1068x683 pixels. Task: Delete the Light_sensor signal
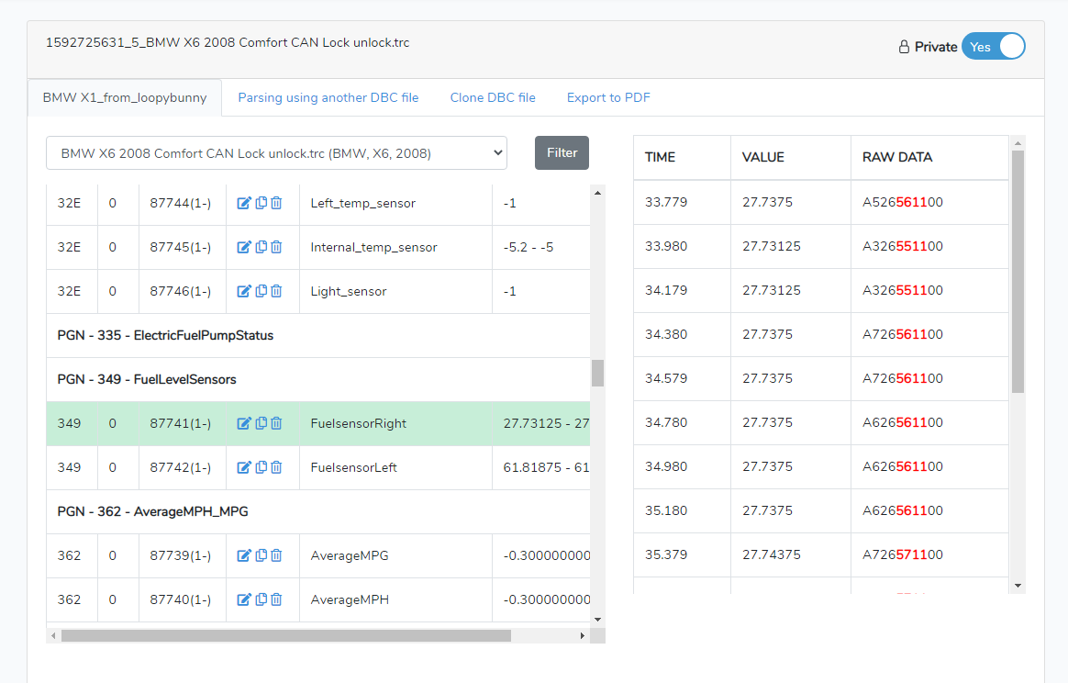pyautogui.click(x=276, y=291)
